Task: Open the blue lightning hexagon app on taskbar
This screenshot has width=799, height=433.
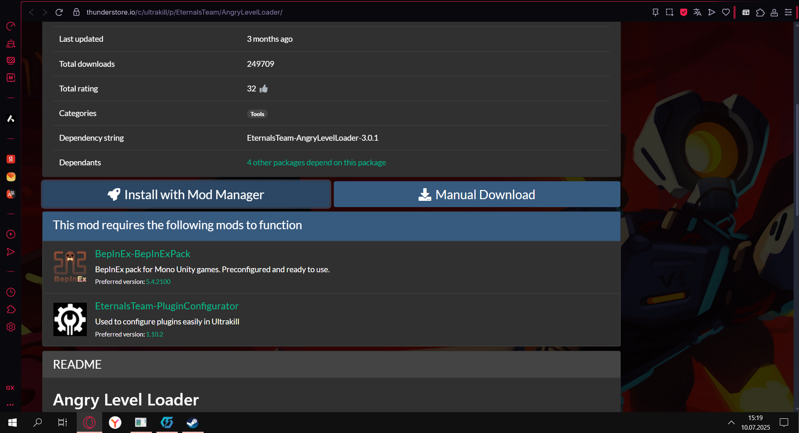Action: pyautogui.click(x=167, y=423)
